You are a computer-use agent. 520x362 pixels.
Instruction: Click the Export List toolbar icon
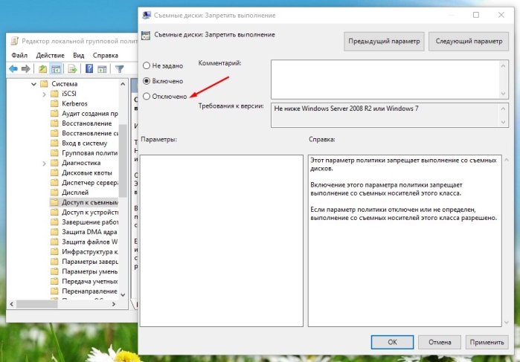[x=72, y=69]
